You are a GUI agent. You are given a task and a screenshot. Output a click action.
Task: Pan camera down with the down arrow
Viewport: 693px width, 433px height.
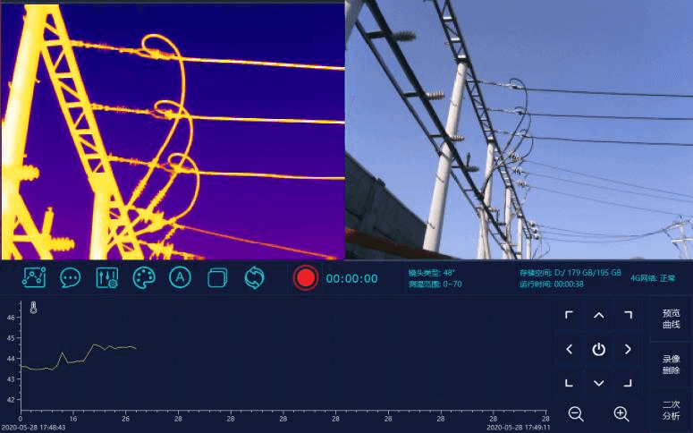pyautogui.click(x=598, y=383)
